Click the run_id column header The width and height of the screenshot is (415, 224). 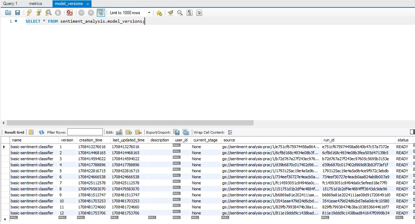[329, 140]
